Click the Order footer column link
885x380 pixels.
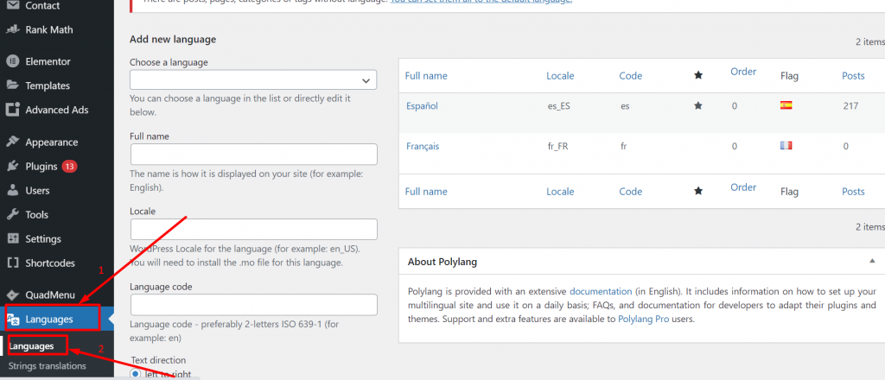[x=743, y=187]
